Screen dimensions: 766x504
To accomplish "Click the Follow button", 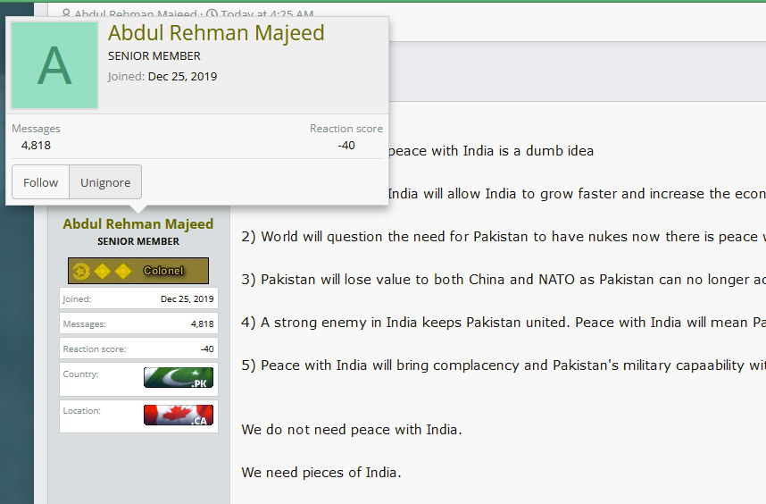I will pos(40,182).
